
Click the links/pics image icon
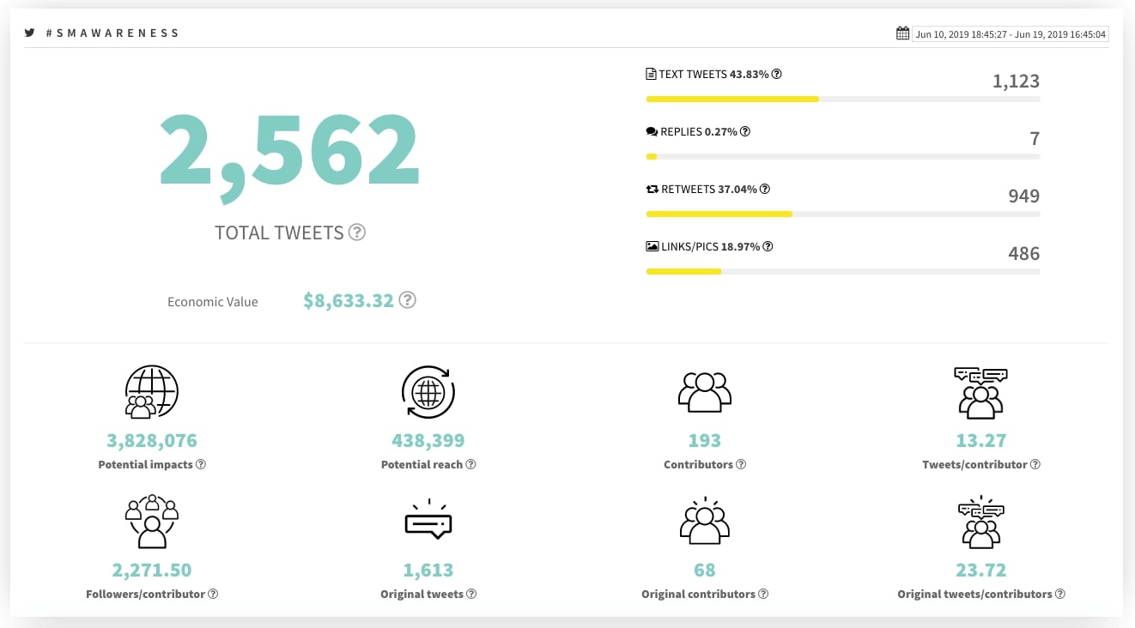tap(652, 246)
